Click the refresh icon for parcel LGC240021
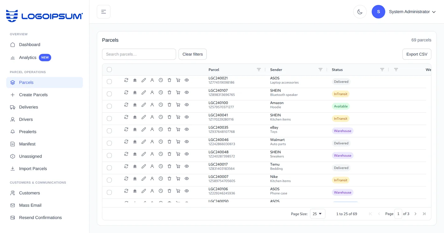 click(x=126, y=80)
